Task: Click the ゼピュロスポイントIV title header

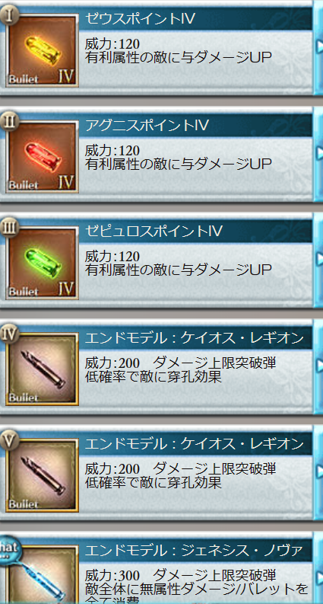Action: (196, 231)
